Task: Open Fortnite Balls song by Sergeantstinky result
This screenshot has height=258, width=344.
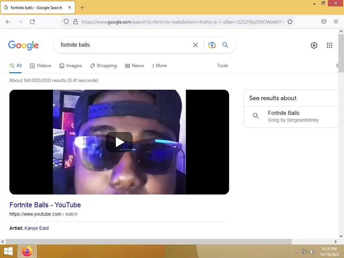Action: pyautogui.click(x=293, y=116)
